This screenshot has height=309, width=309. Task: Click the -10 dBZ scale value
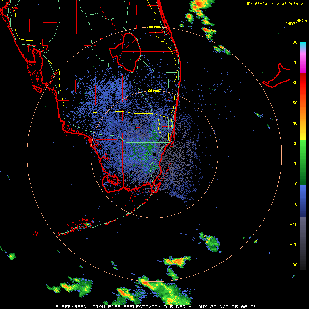294,225
